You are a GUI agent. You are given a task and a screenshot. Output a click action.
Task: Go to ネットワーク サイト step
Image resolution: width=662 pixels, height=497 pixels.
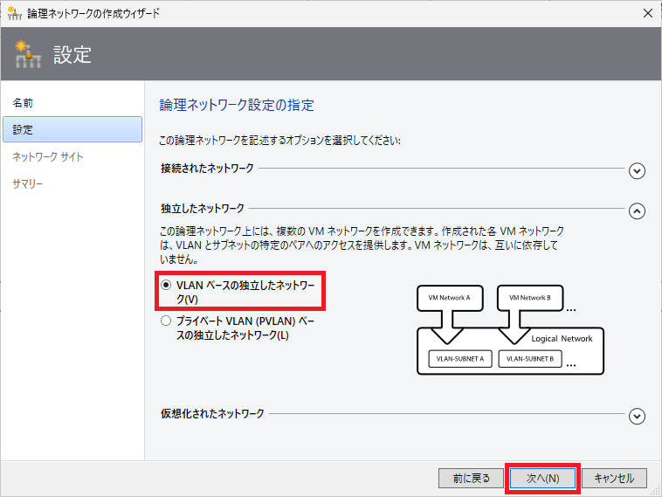[x=48, y=156]
